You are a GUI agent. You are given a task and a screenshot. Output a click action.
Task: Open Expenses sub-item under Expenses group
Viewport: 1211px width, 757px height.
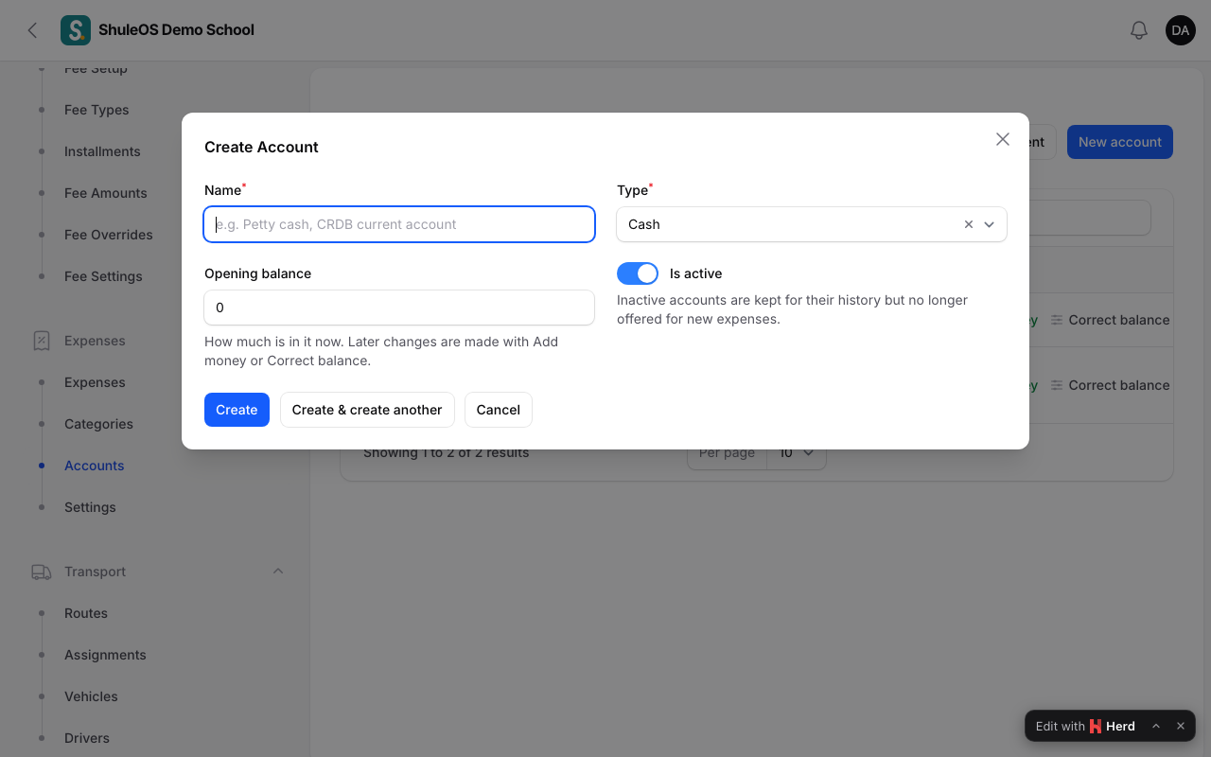click(95, 382)
